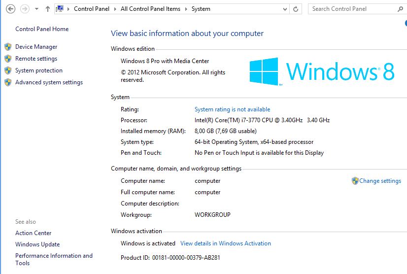Select Control Panel breadcrumb
The width and height of the screenshot is (407, 274).
91,9
